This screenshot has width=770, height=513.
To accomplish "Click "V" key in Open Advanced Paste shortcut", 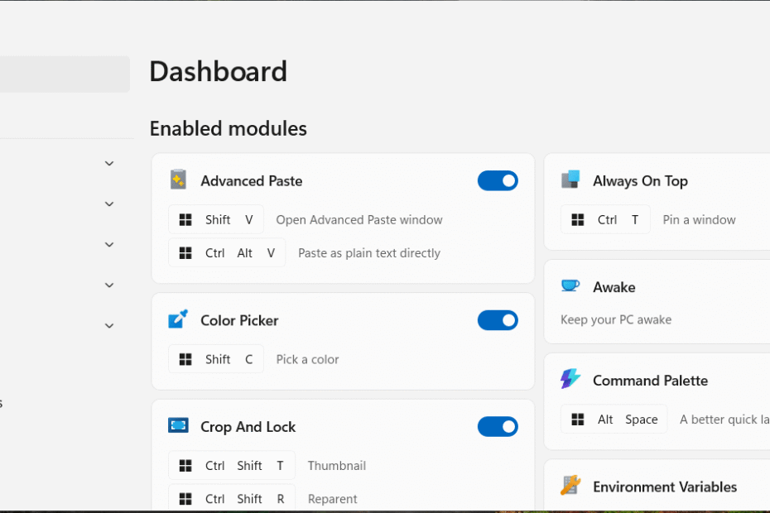I will pyautogui.click(x=249, y=220).
